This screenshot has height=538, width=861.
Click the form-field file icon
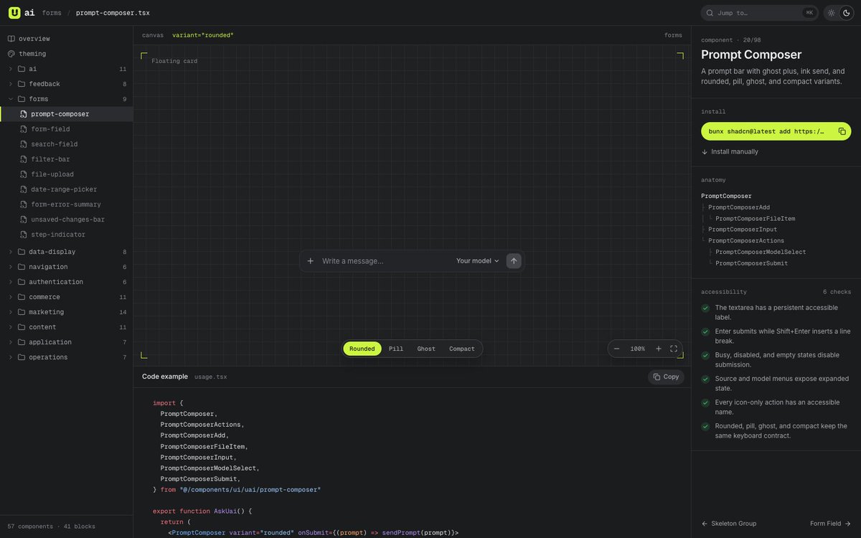pyautogui.click(x=24, y=129)
